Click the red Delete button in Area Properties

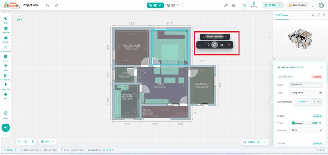317,77
